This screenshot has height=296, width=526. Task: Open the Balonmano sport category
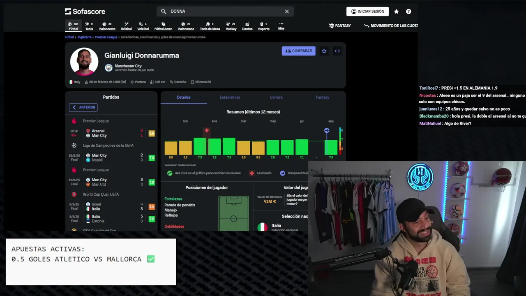[186, 26]
